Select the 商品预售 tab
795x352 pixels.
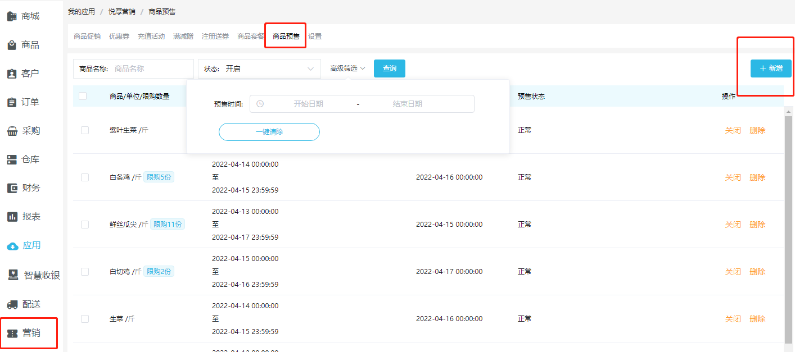coord(286,36)
